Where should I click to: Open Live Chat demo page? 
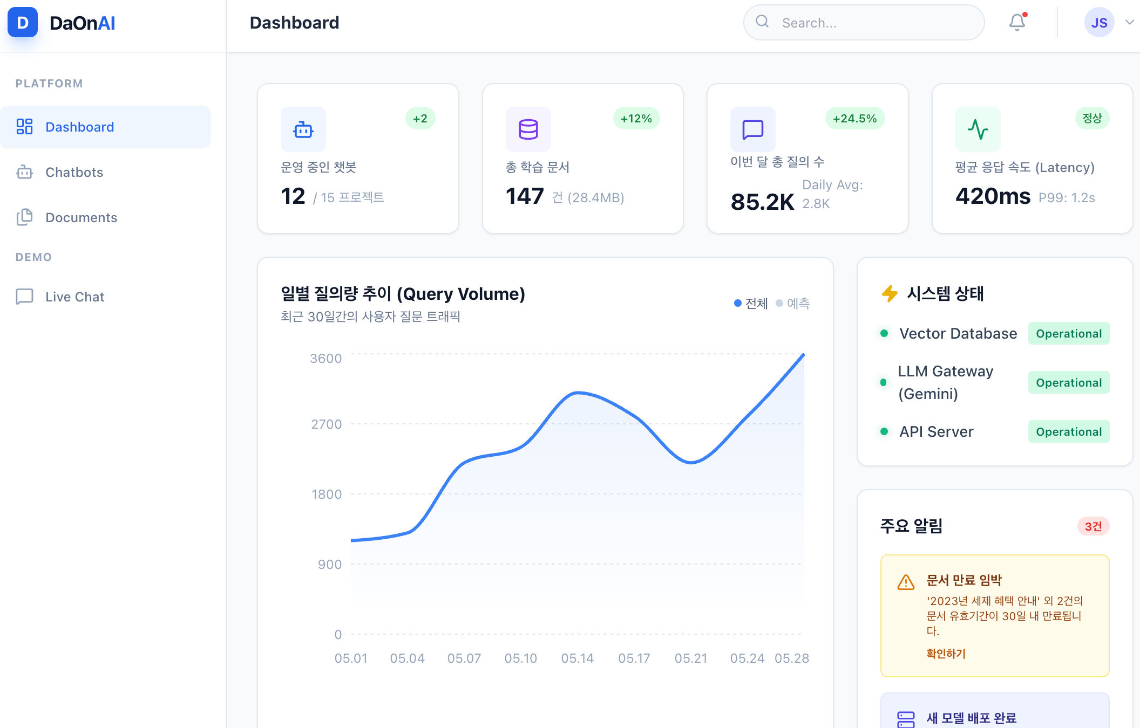pyautogui.click(x=74, y=297)
